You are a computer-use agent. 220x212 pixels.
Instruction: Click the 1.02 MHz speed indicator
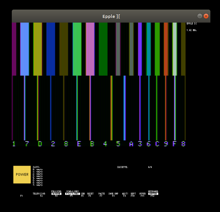pos(191,30)
